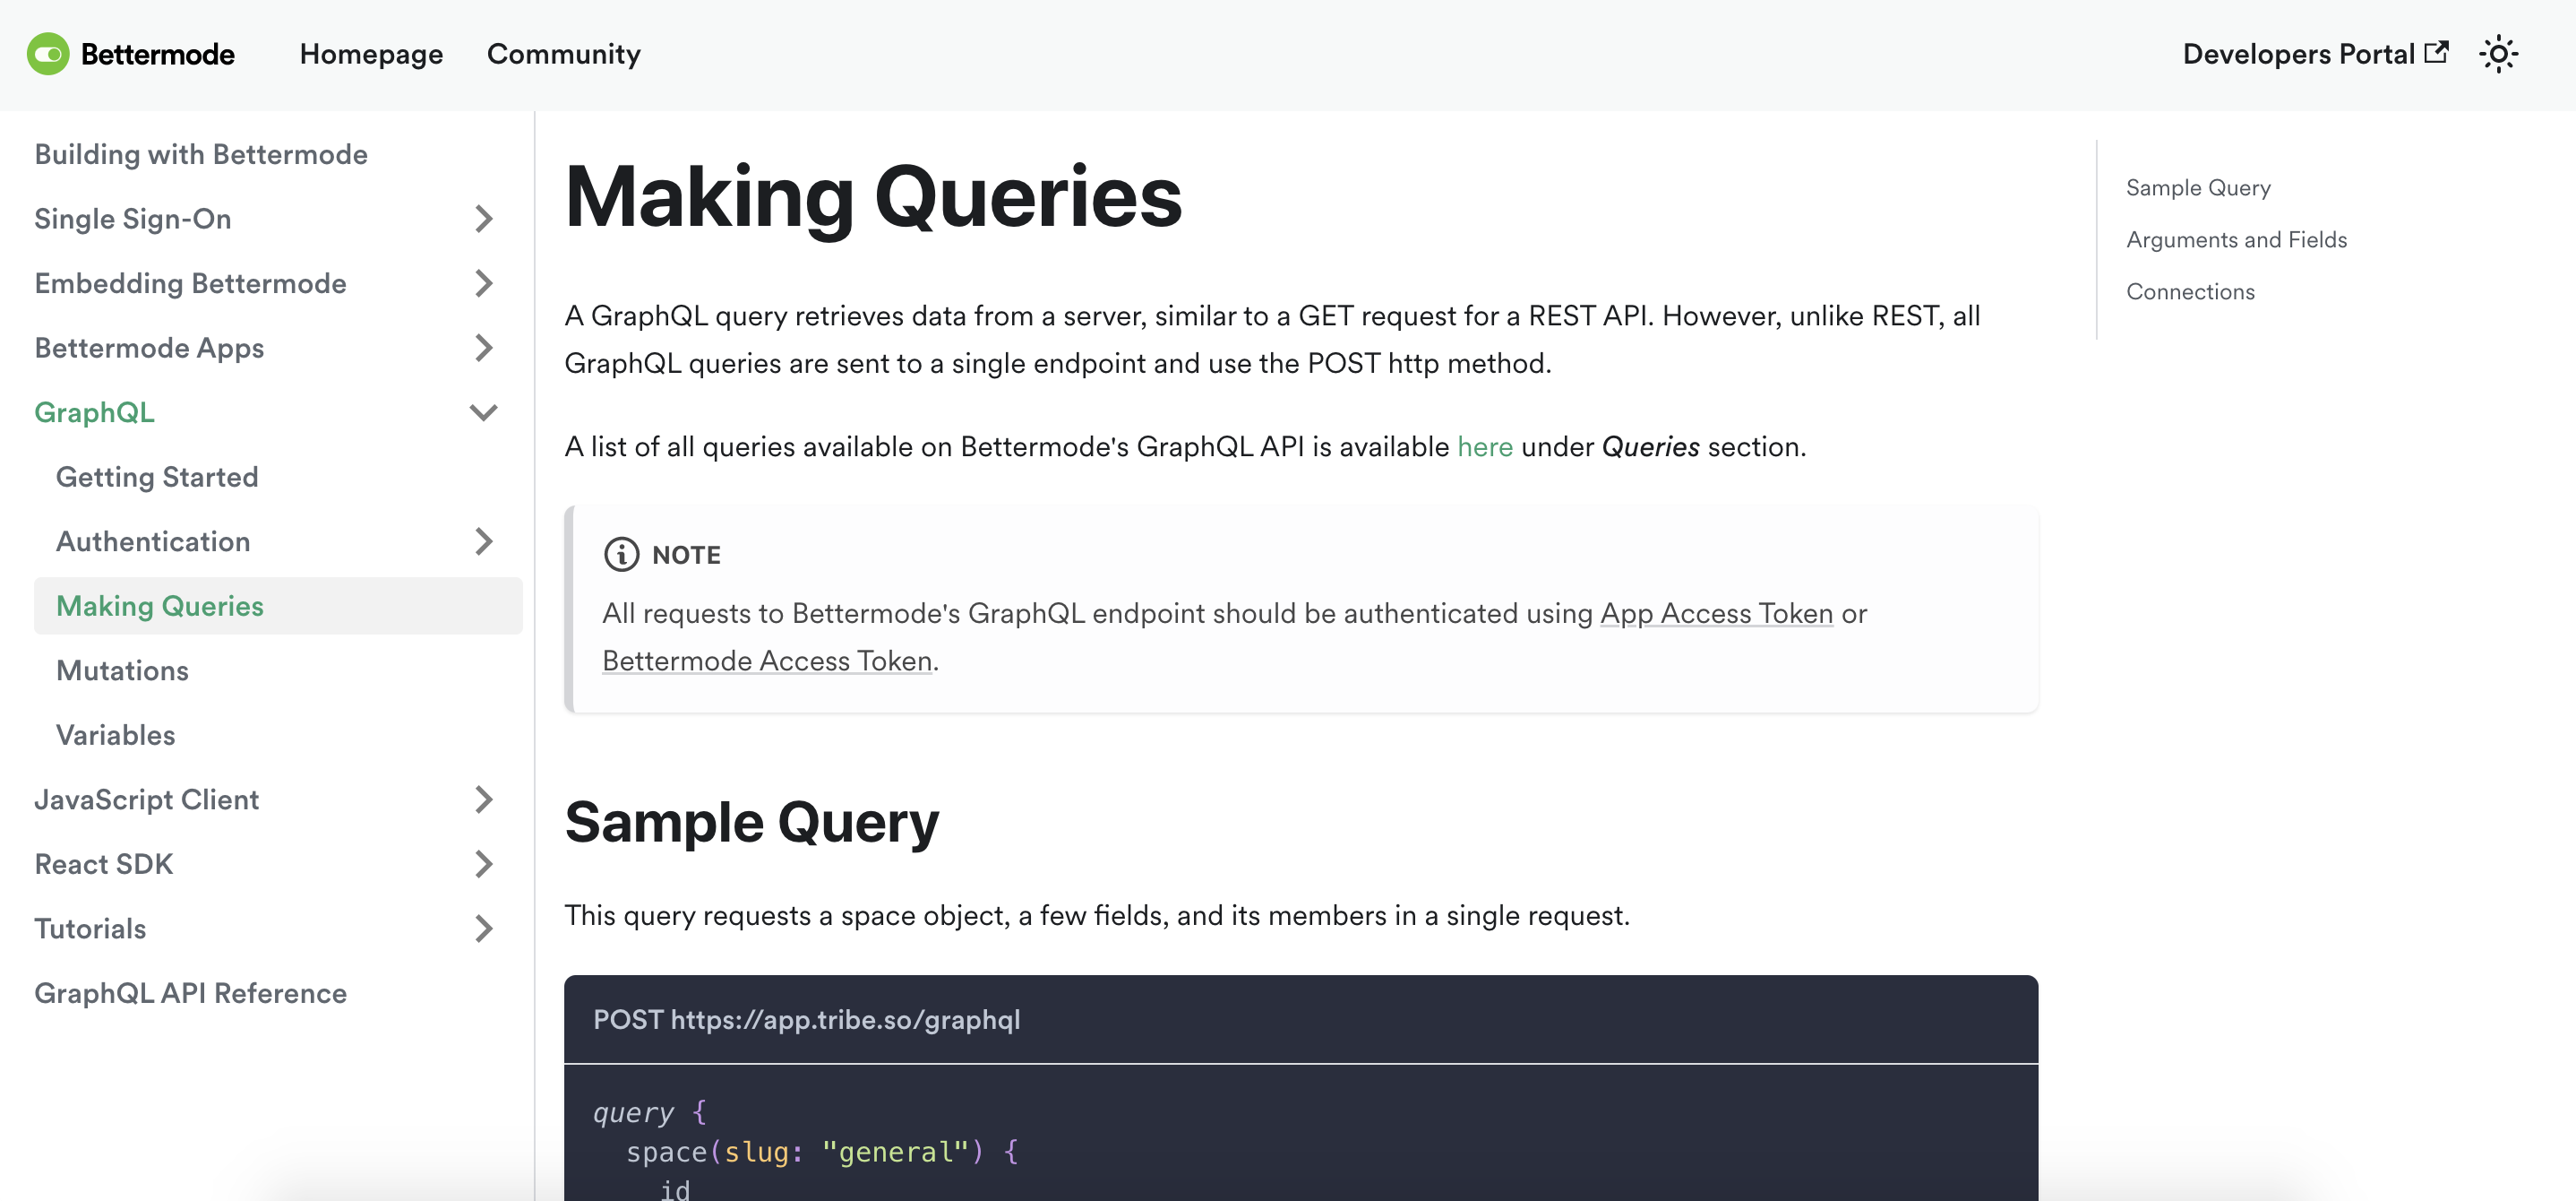This screenshot has height=1201, width=2576.
Task: Open the Community nav item
Action: pos(563,54)
